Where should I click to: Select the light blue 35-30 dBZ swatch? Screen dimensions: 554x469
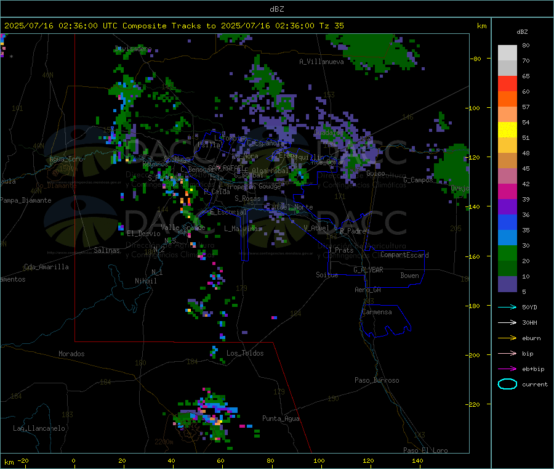507,238
